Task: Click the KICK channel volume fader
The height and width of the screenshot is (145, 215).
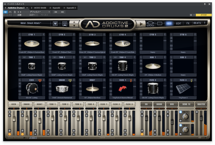Action: click(x=14, y=119)
